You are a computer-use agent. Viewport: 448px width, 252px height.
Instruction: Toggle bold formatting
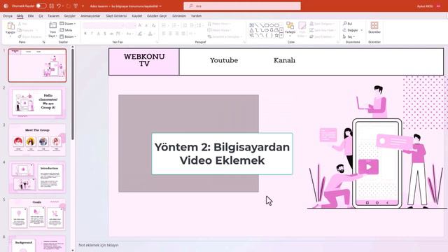[x=85, y=34]
